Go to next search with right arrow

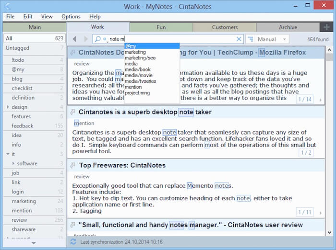pos(86,39)
